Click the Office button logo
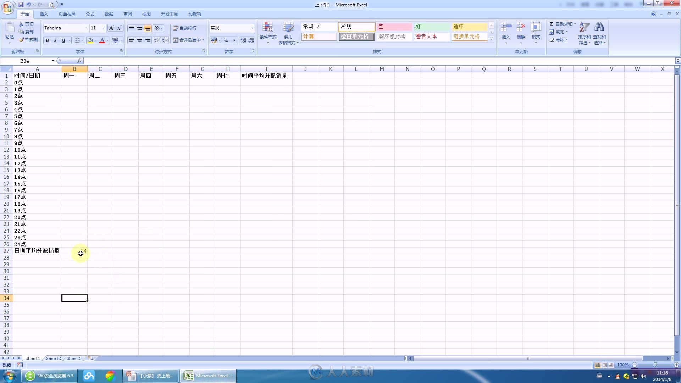 (7, 7)
